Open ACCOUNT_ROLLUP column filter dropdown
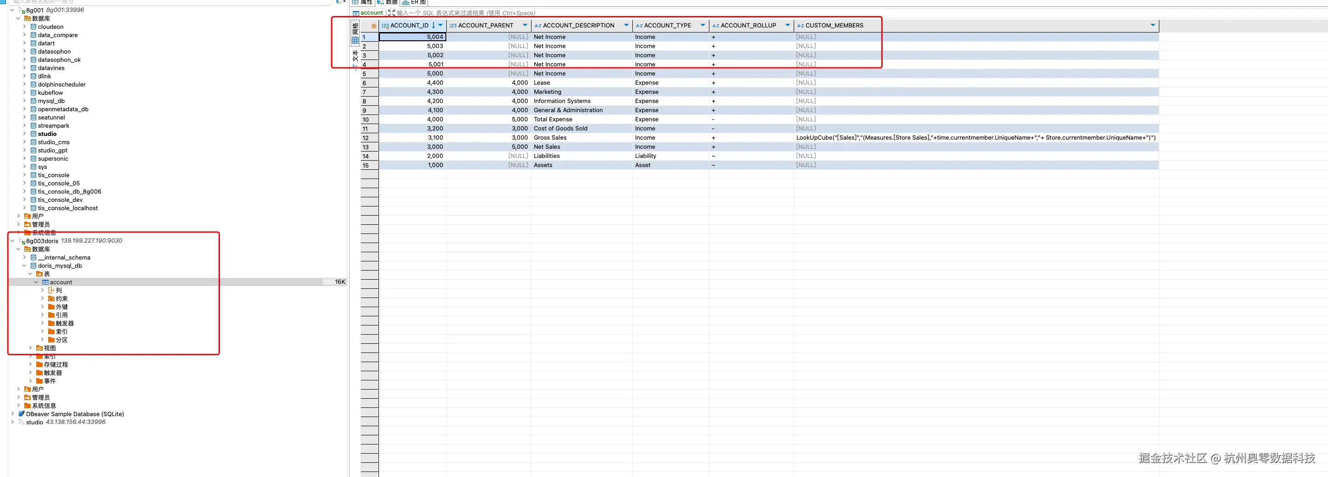Image resolution: width=1328 pixels, height=477 pixels. pyautogui.click(x=788, y=25)
